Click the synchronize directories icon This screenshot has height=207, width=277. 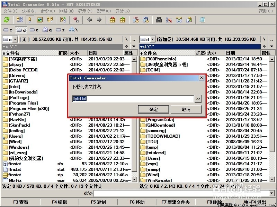click(179, 20)
